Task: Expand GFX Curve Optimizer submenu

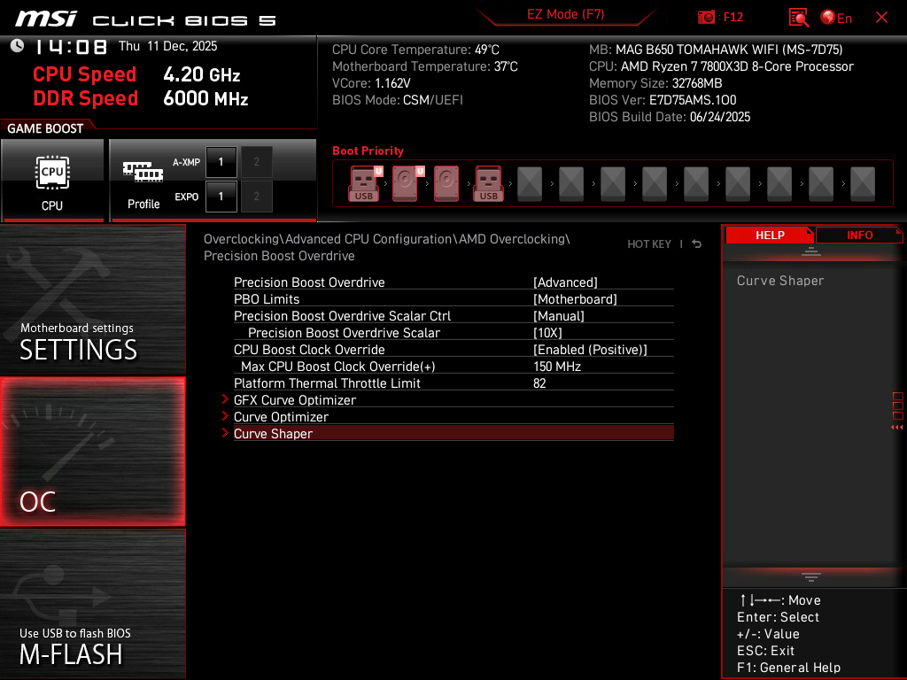Action: (453, 399)
